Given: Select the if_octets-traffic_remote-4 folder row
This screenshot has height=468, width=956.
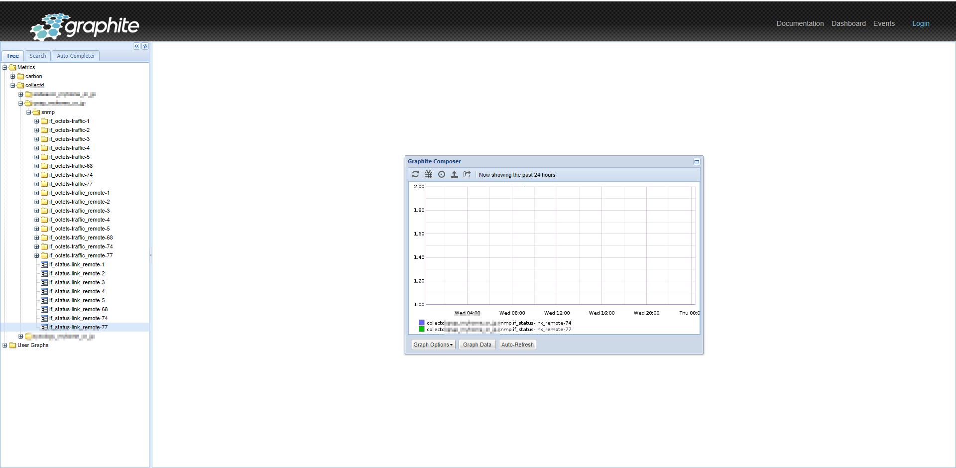Looking at the screenshot, I should [x=75, y=220].
